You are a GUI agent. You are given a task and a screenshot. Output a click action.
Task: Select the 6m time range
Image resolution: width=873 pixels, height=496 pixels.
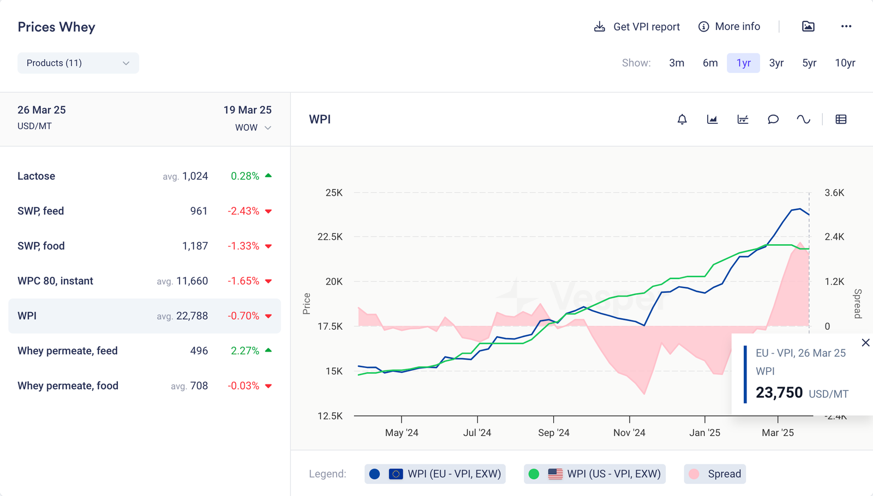[x=710, y=63]
